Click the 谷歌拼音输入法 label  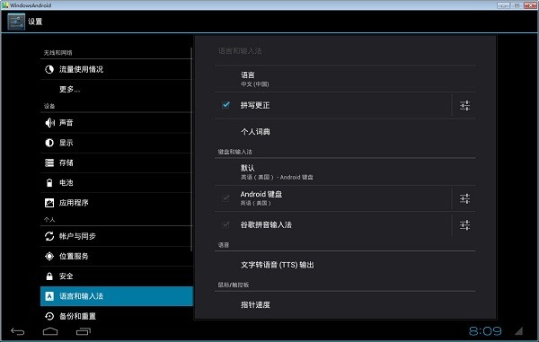[266, 225]
